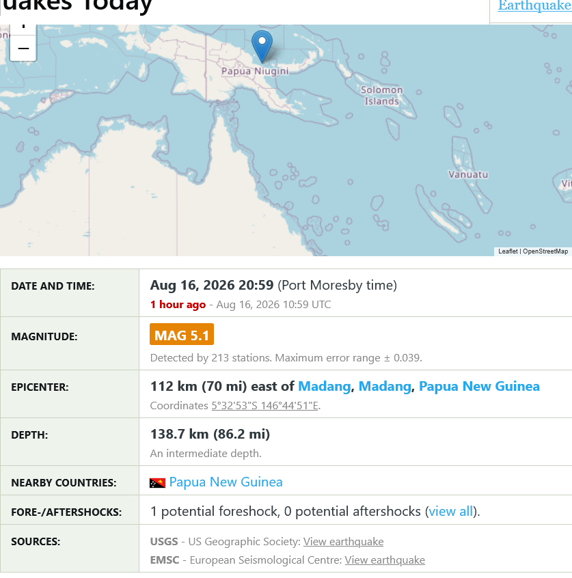This screenshot has width=572, height=578.
Task: Click the 'MAGNITUDE:' row label
Action: pos(44,337)
